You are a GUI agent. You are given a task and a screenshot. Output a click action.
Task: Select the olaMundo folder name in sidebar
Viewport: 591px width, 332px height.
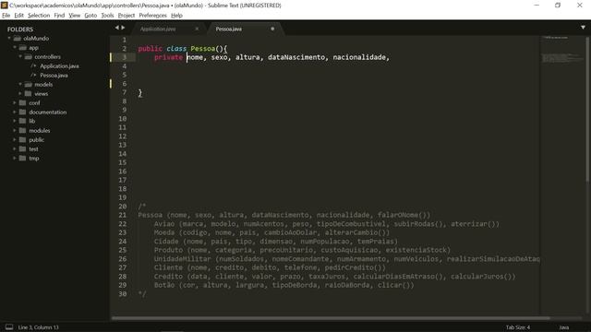tap(36, 39)
